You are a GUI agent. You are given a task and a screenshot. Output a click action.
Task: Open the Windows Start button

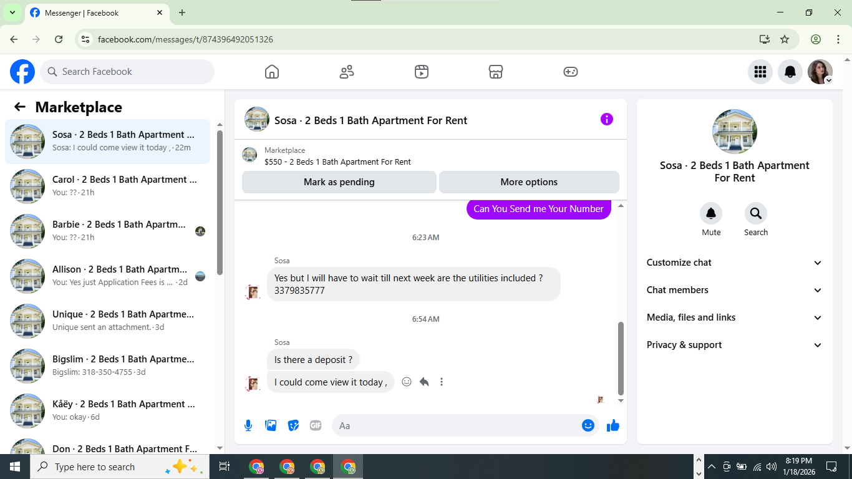pos(15,467)
